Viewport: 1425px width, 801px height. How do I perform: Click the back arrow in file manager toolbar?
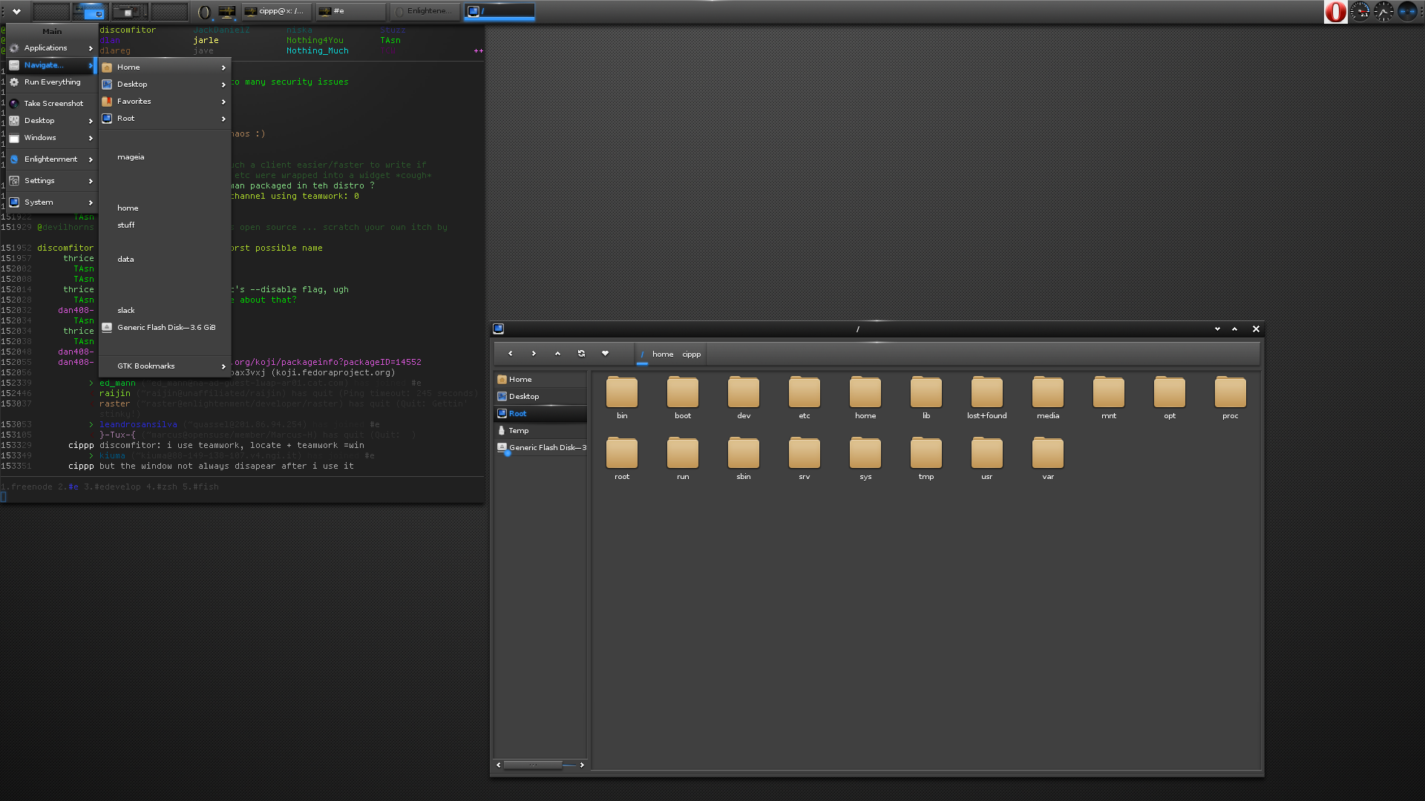coord(510,354)
